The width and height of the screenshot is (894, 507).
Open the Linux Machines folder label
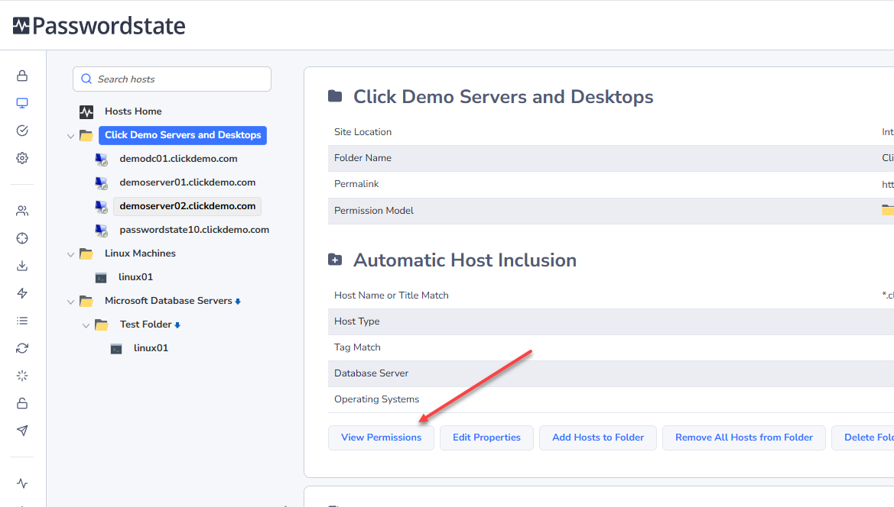coord(140,253)
